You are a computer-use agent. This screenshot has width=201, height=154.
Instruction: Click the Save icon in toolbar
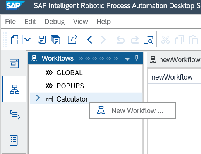pos(41,39)
